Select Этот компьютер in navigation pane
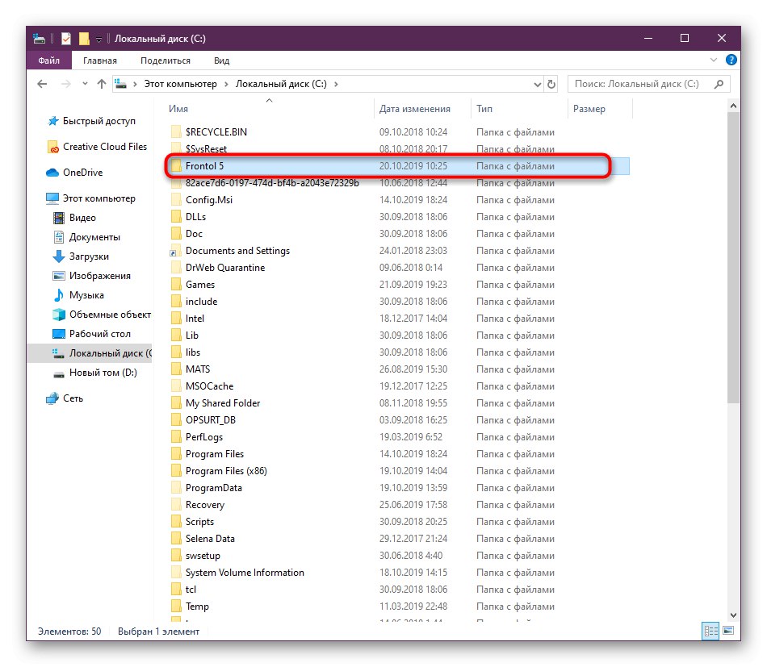This screenshot has width=767, height=667. coord(90,198)
